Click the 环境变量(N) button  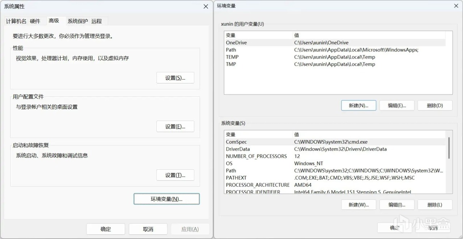tap(166, 199)
